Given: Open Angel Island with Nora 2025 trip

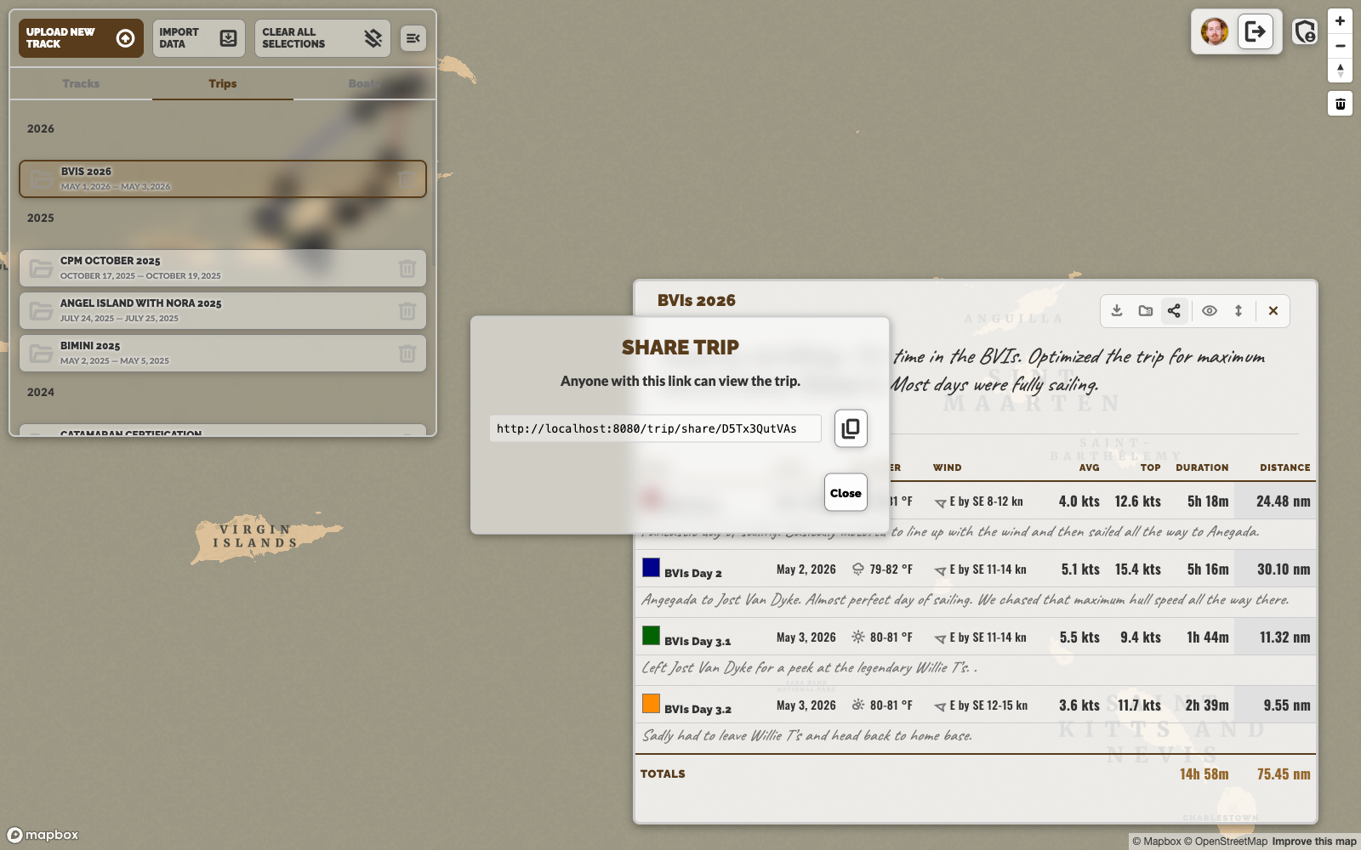Looking at the screenshot, I should pos(223,310).
